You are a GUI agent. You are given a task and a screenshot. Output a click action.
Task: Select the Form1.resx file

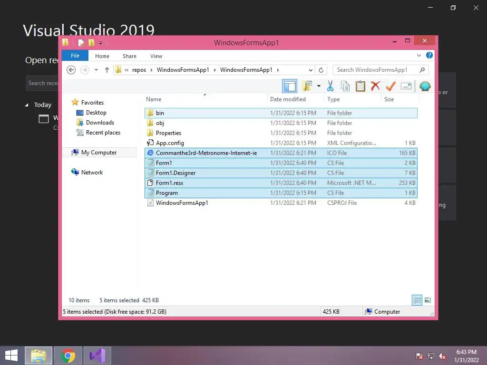(x=281, y=183)
